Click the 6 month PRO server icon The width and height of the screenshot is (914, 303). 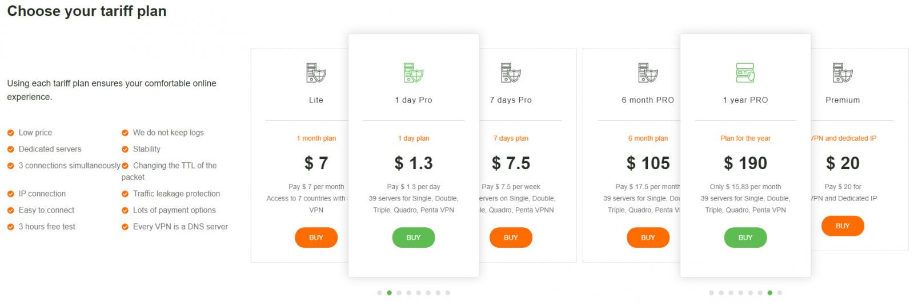coord(648,73)
